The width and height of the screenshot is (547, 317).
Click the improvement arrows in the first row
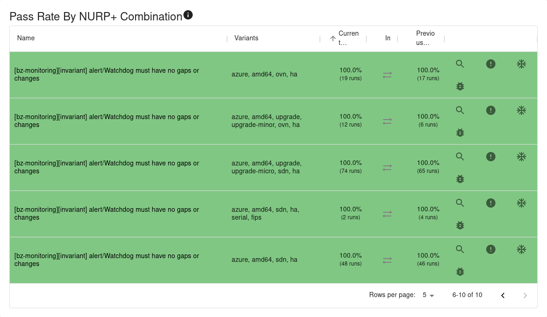click(387, 75)
